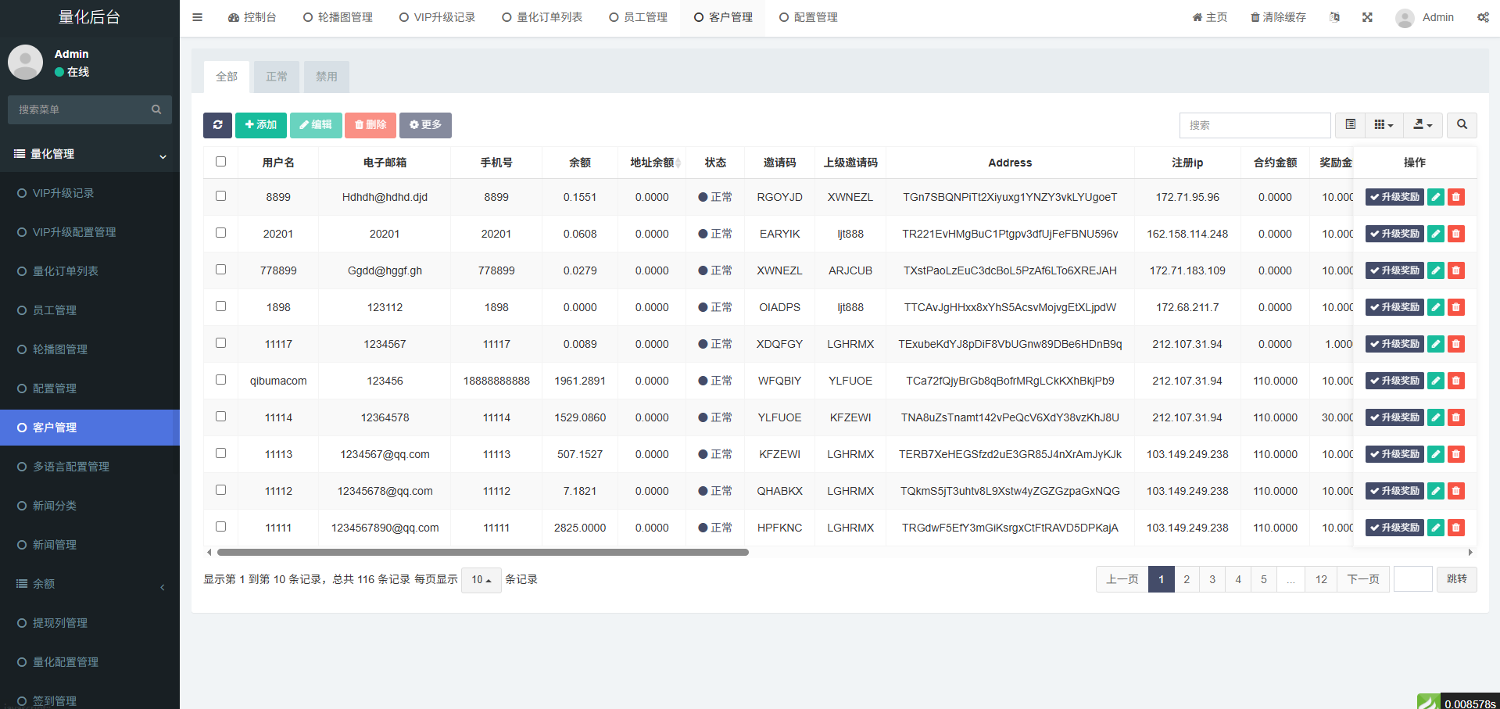
Task: Focus the page jump number field
Action: click(x=1413, y=579)
